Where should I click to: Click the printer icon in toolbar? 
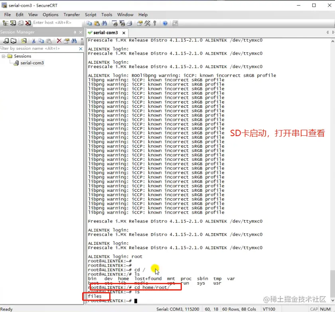(x=130, y=23)
